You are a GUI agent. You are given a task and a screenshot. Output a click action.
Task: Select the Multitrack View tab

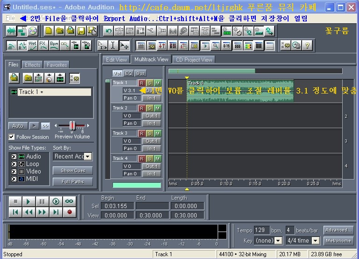click(151, 59)
